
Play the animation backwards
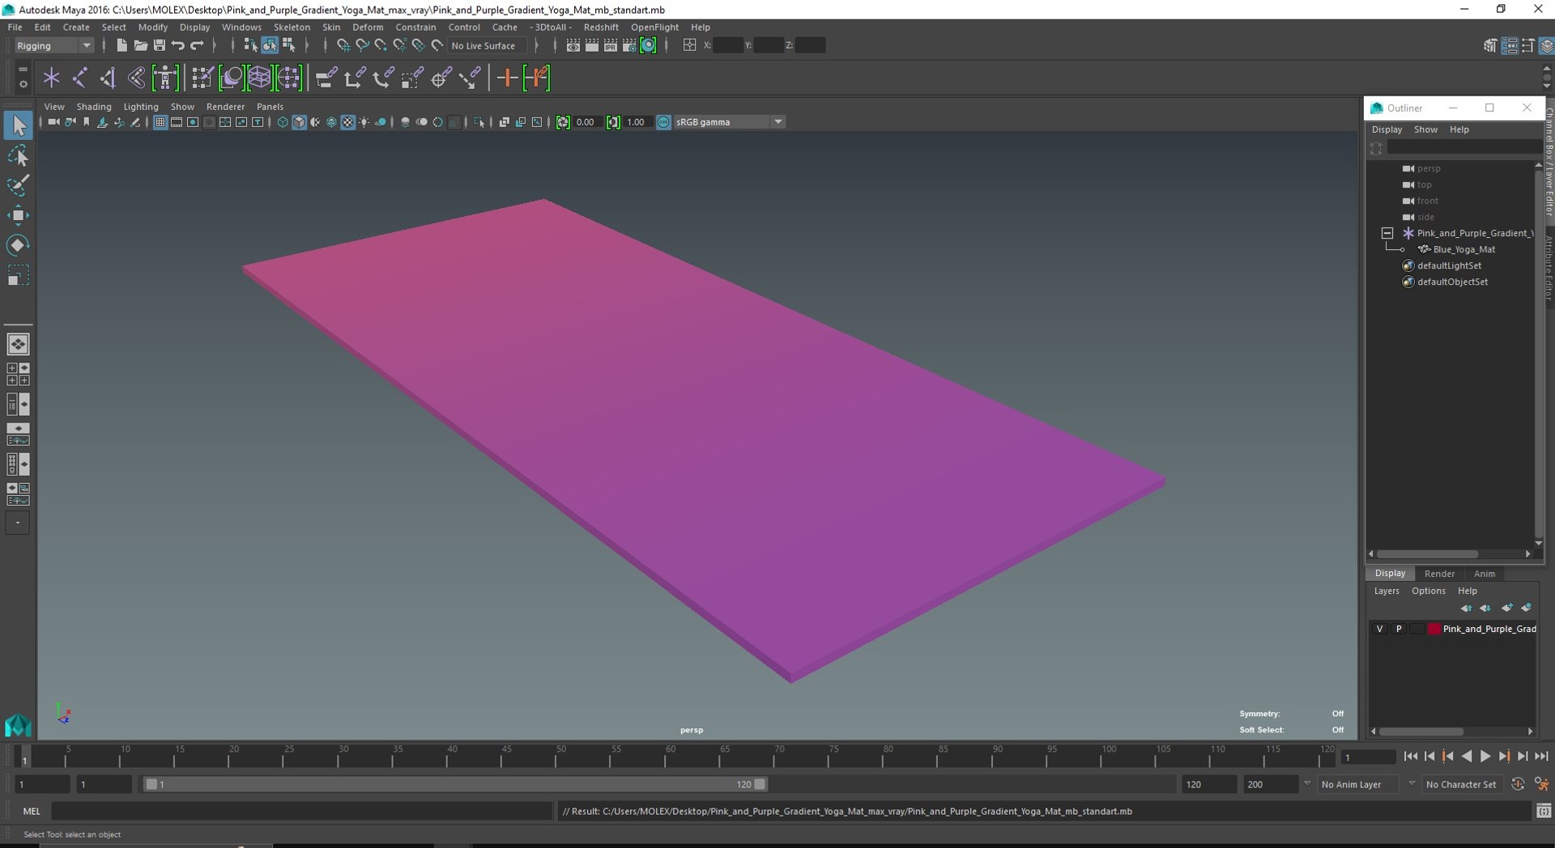[1467, 757]
